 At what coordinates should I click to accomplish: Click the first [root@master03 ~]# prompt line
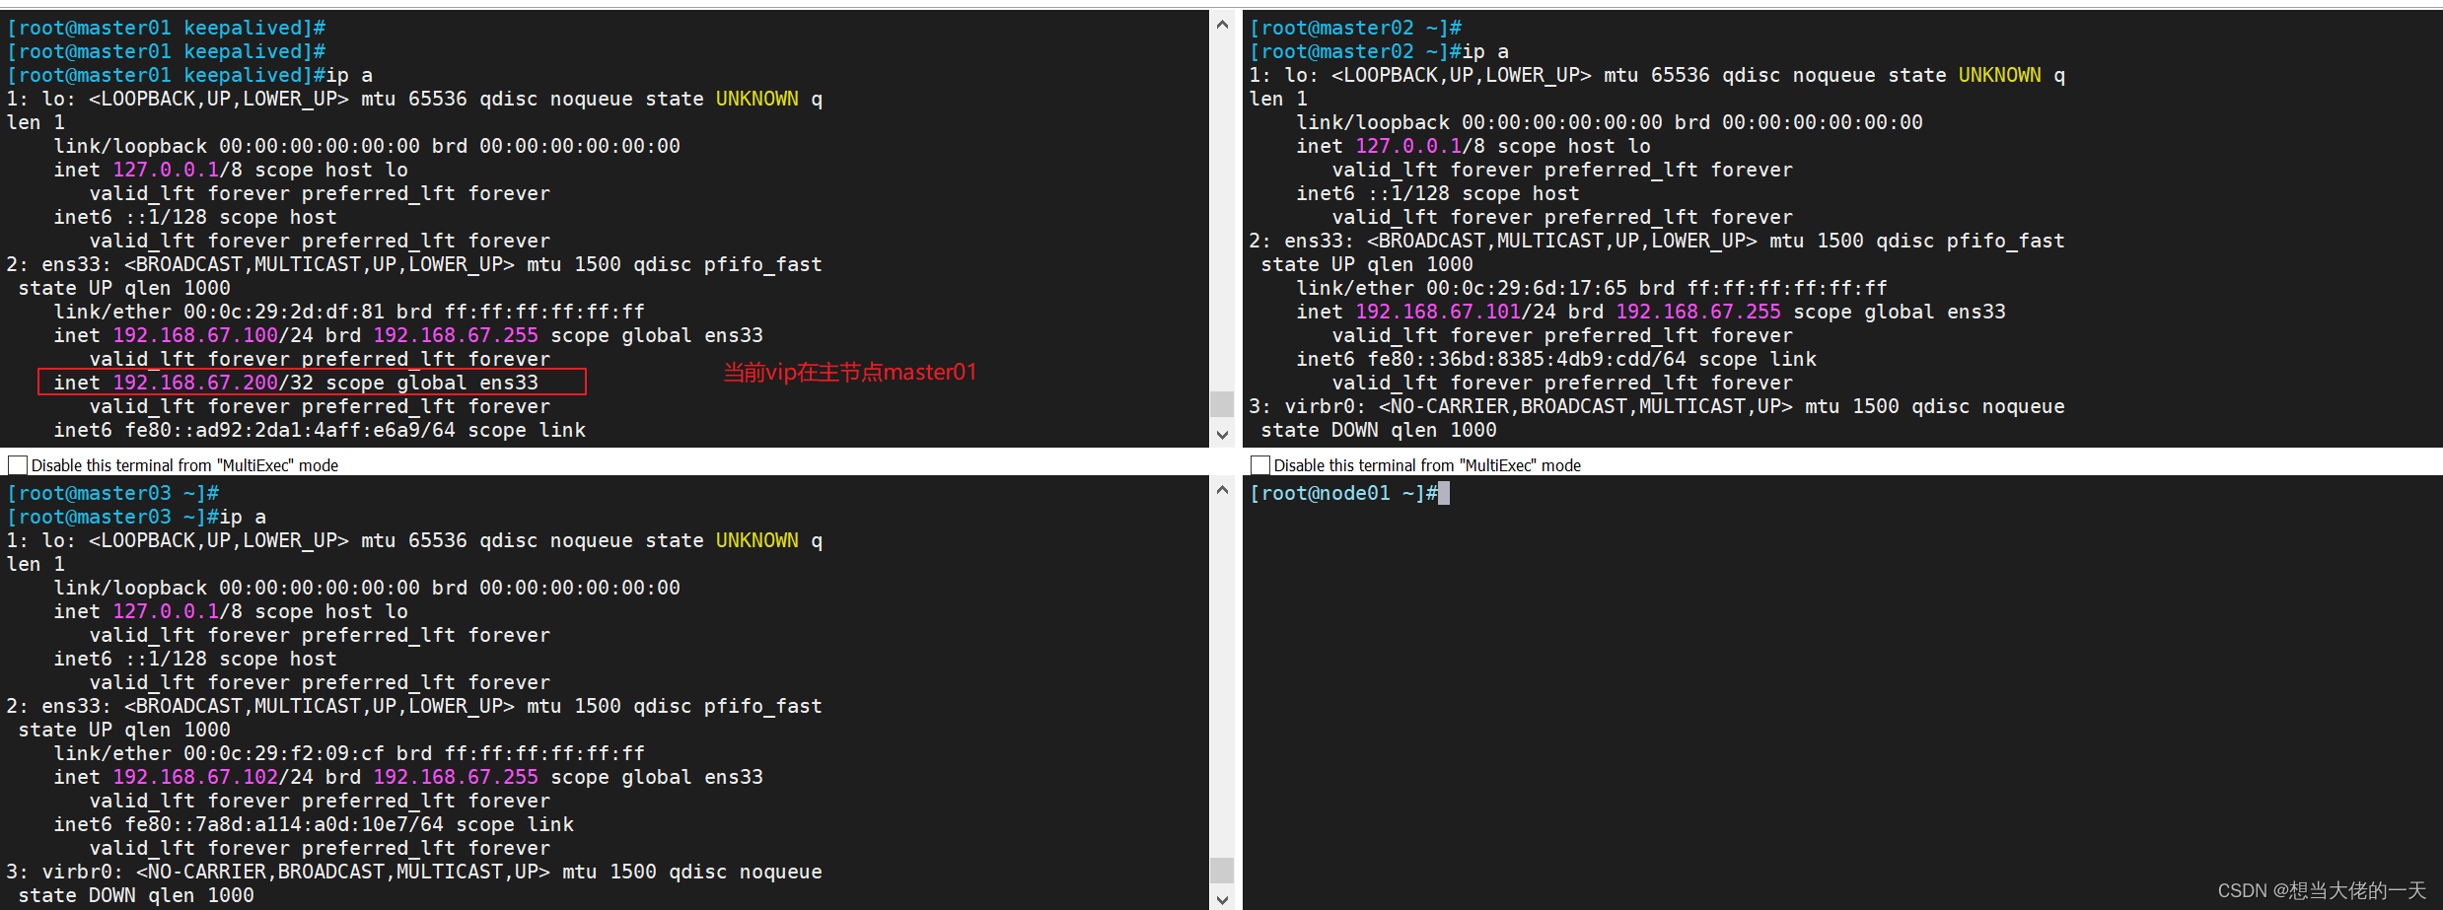pyautogui.click(x=112, y=493)
